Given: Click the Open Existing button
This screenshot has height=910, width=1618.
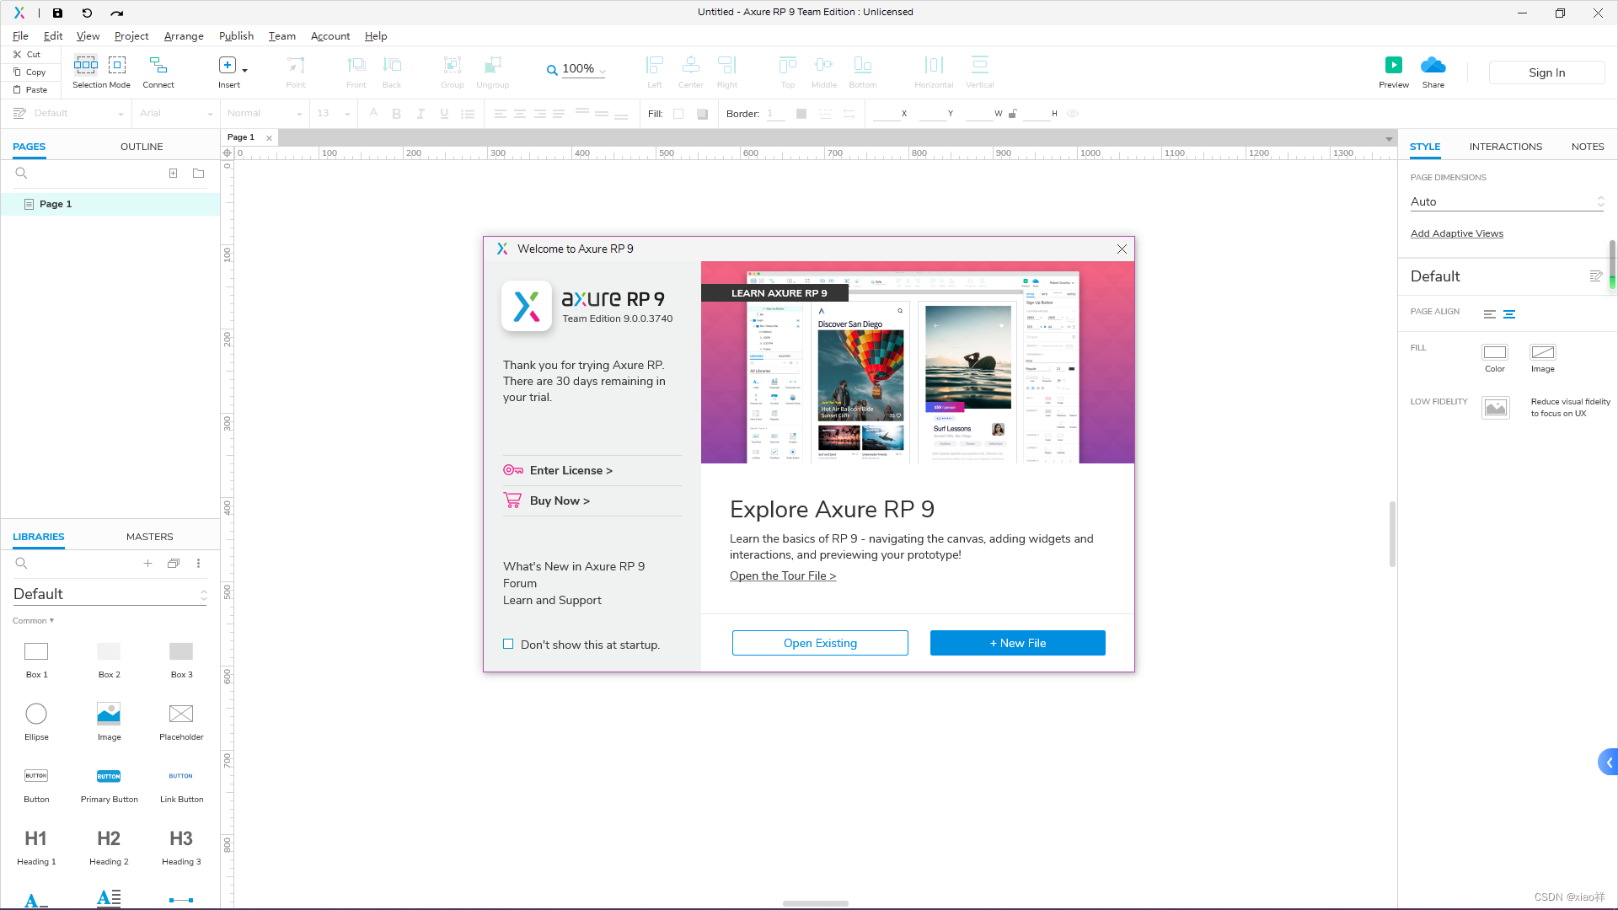Looking at the screenshot, I should [x=820, y=643].
